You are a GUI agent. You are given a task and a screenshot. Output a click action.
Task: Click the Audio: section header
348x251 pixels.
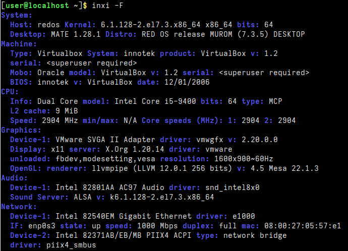(x=15, y=178)
